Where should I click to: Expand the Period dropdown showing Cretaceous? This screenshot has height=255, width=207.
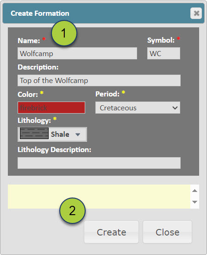point(138,108)
